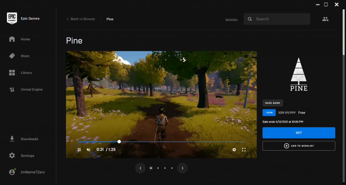Open the Store tag icon
The height and width of the screenshot is (185, 346).
click(x=12, y=56)
